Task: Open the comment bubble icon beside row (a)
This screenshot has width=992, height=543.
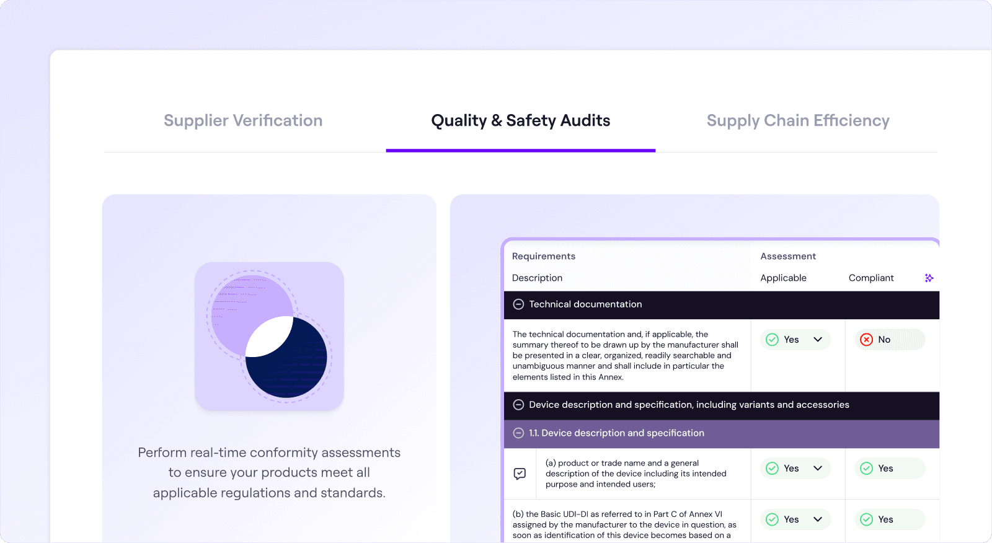Action: pos(520,473)
